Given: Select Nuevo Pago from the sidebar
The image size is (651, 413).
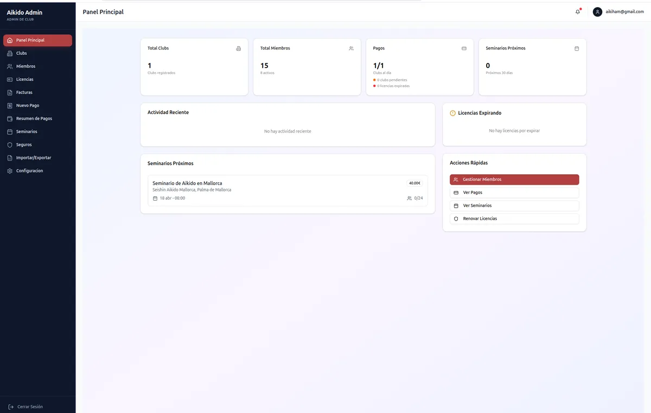Looking at the screenshot, I should click(27, 105).
